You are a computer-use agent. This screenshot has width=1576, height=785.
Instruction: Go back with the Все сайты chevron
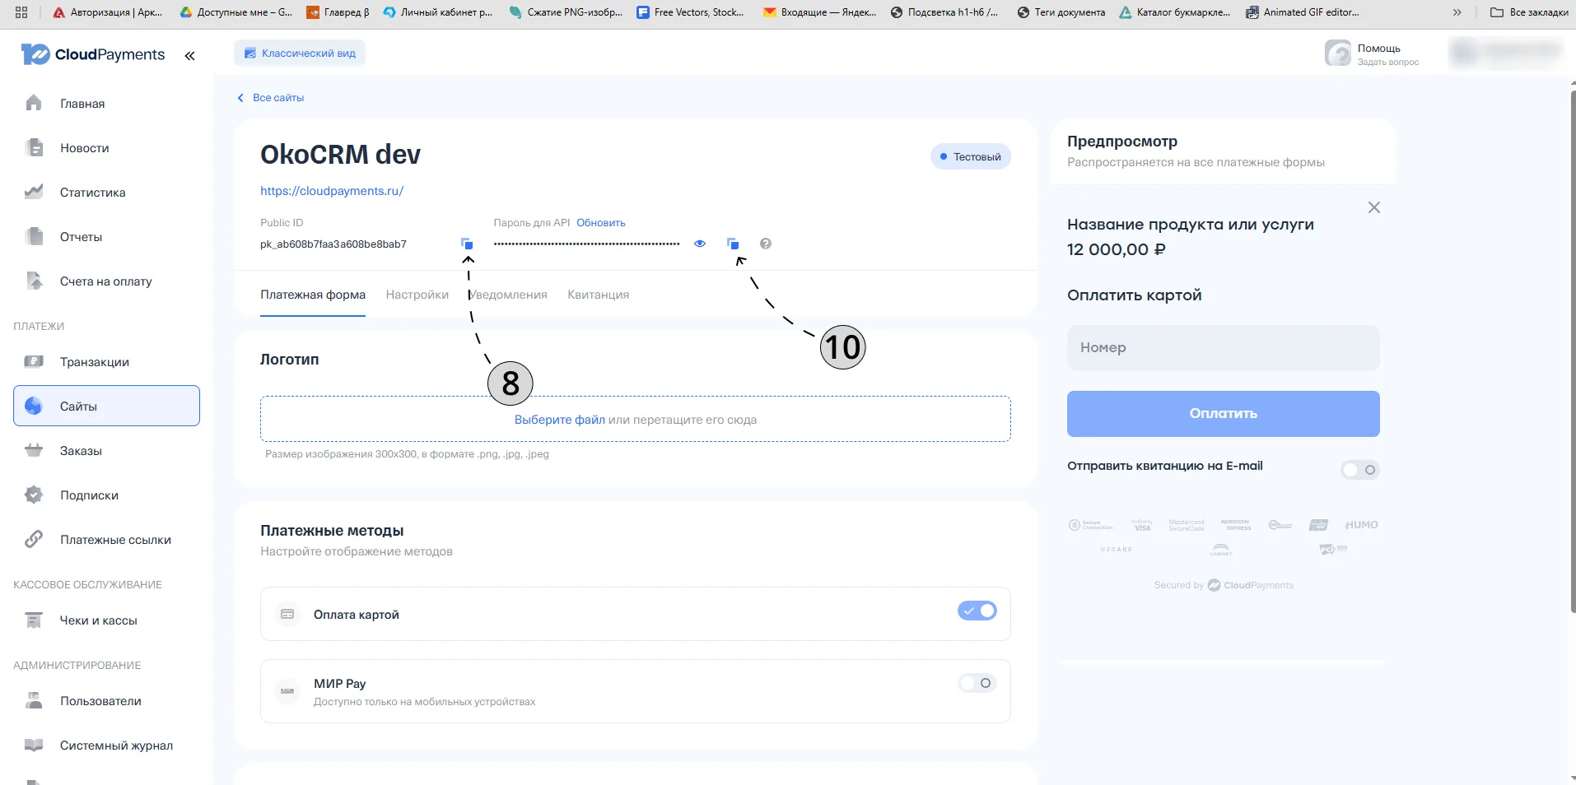coord(240,98)
